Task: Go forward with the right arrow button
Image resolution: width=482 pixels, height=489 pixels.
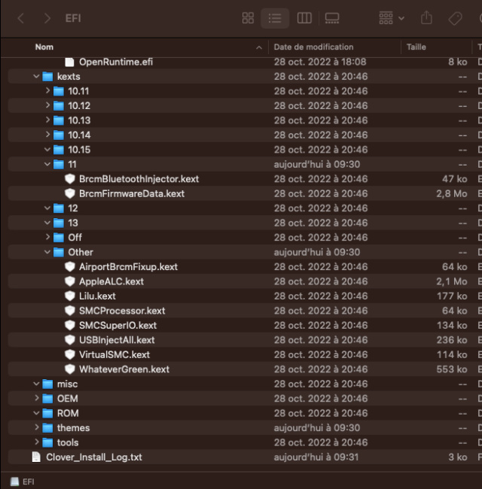Action: pos(47,18)
